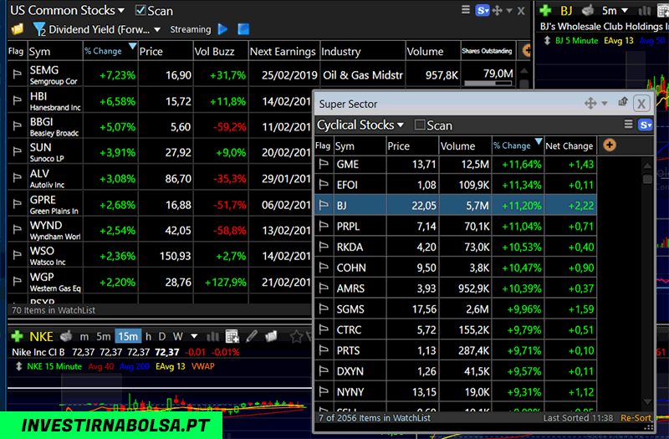Start streaming with the blue play icon
Image resolution: width=669 pixels, height=439 pixels.
click(x=222, y=29)
